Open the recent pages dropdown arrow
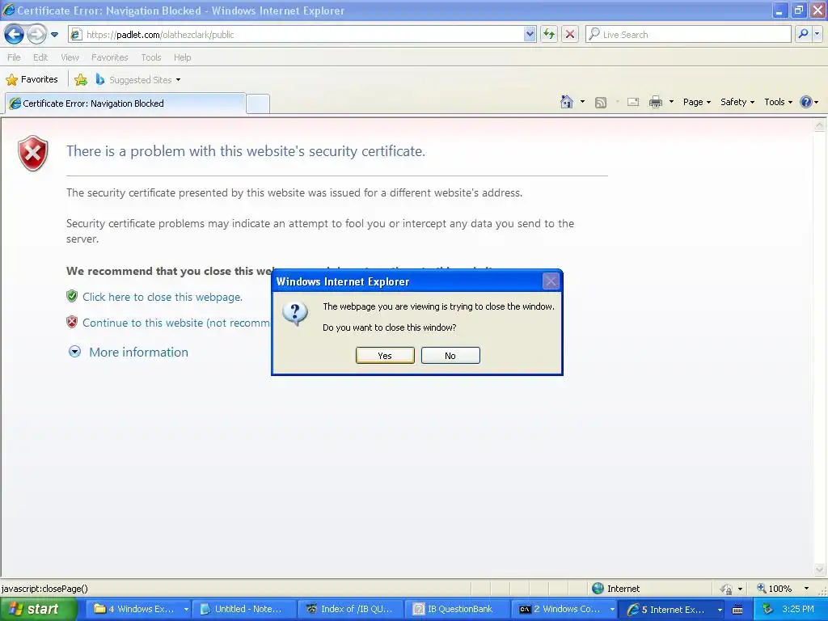 [x=54, y=35]
